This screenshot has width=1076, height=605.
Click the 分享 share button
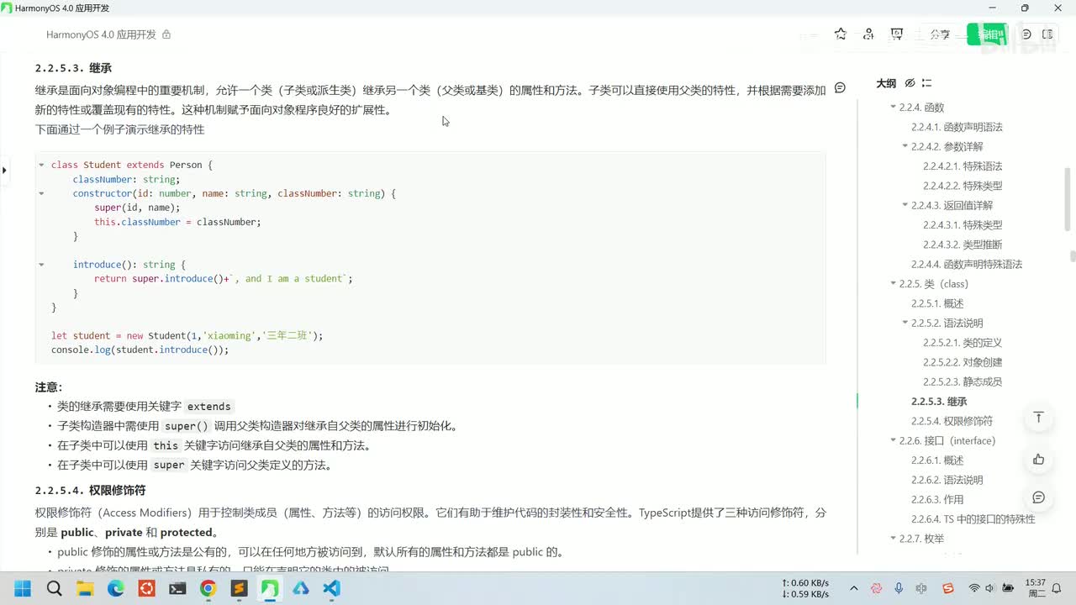(940, 34)
